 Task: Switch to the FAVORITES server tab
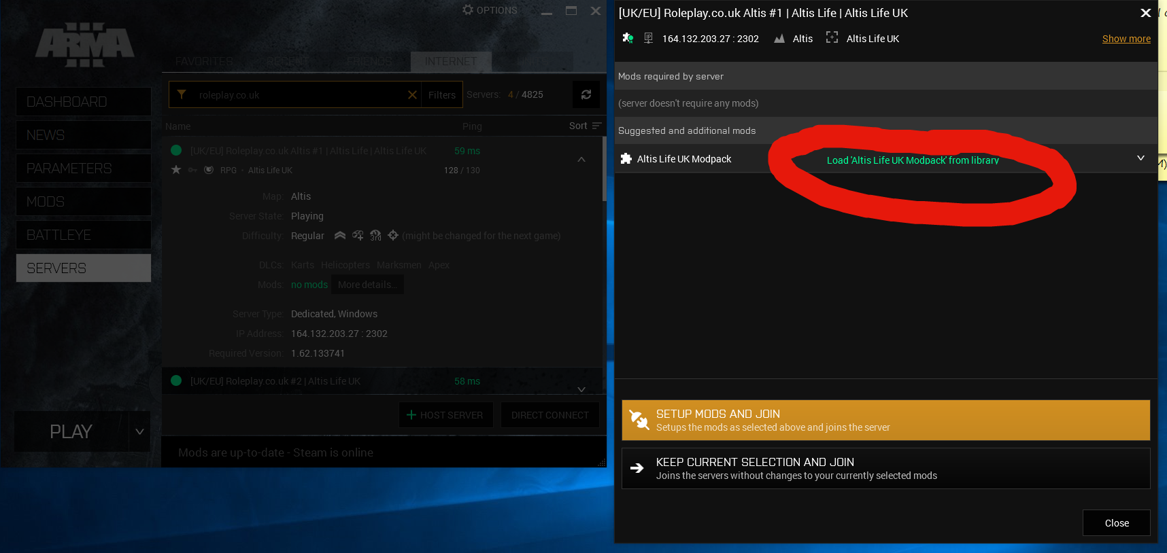(x=204, y=62)
